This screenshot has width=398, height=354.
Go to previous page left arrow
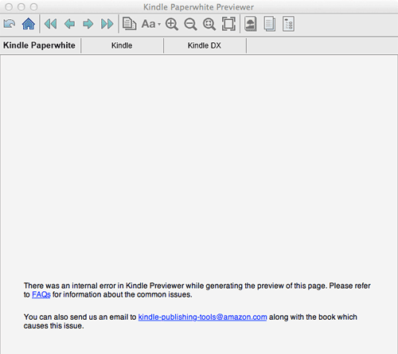click(x=69, y=24)
